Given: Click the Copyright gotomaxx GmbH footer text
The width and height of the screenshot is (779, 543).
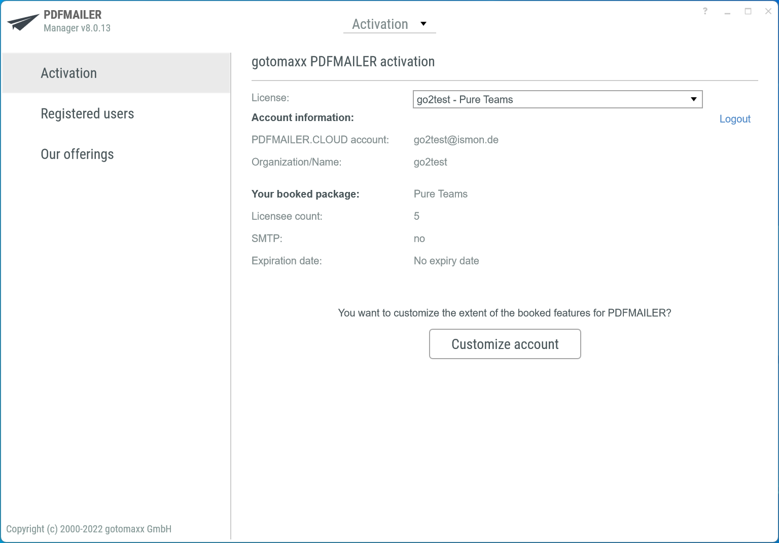Looking at the screenshot, I should tap(89, 529).
